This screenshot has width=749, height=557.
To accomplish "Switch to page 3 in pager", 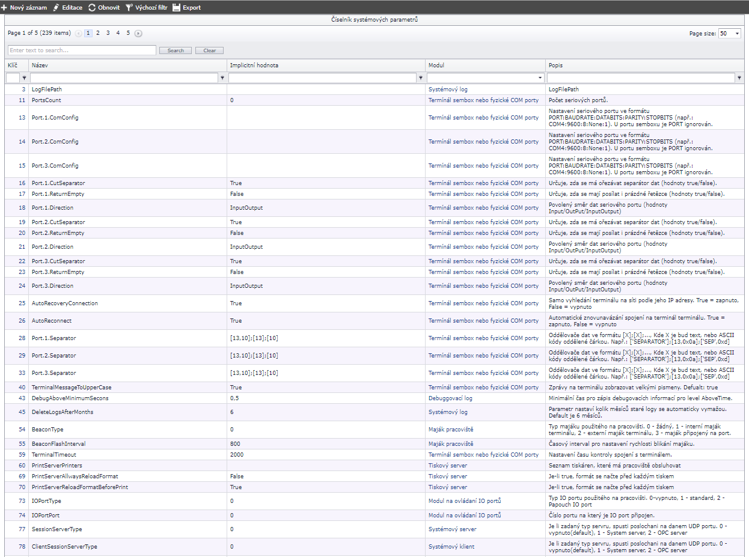I will tap(108, 33).
